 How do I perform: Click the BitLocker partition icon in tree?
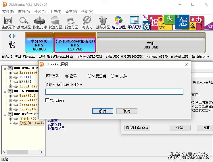[x=16, y=123]
